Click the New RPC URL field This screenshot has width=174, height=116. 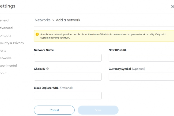[x=141, y=58]
